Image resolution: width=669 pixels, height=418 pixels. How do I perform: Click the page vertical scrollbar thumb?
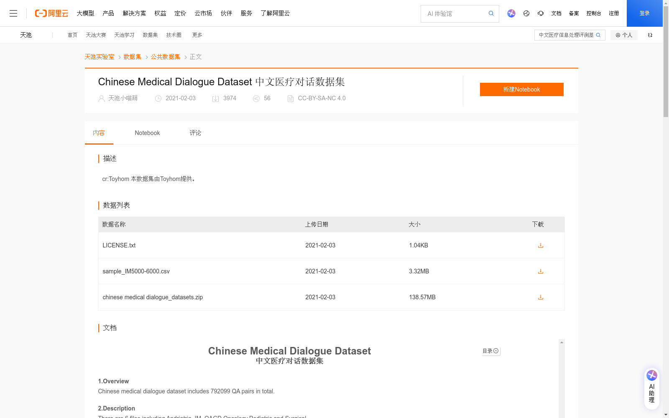(666, 61)
